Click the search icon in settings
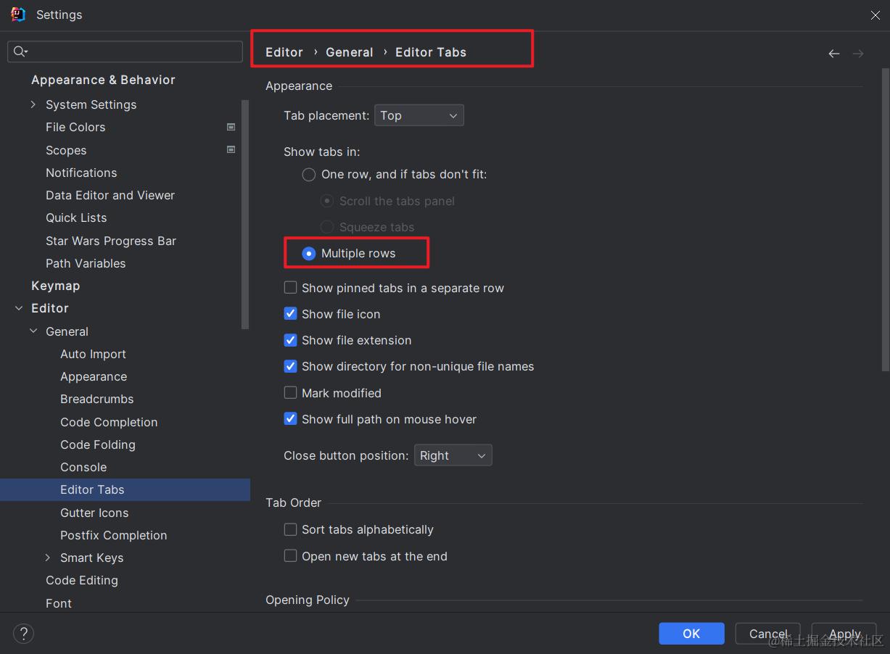Viewport: 890px width, 654px height. [20, 51]
